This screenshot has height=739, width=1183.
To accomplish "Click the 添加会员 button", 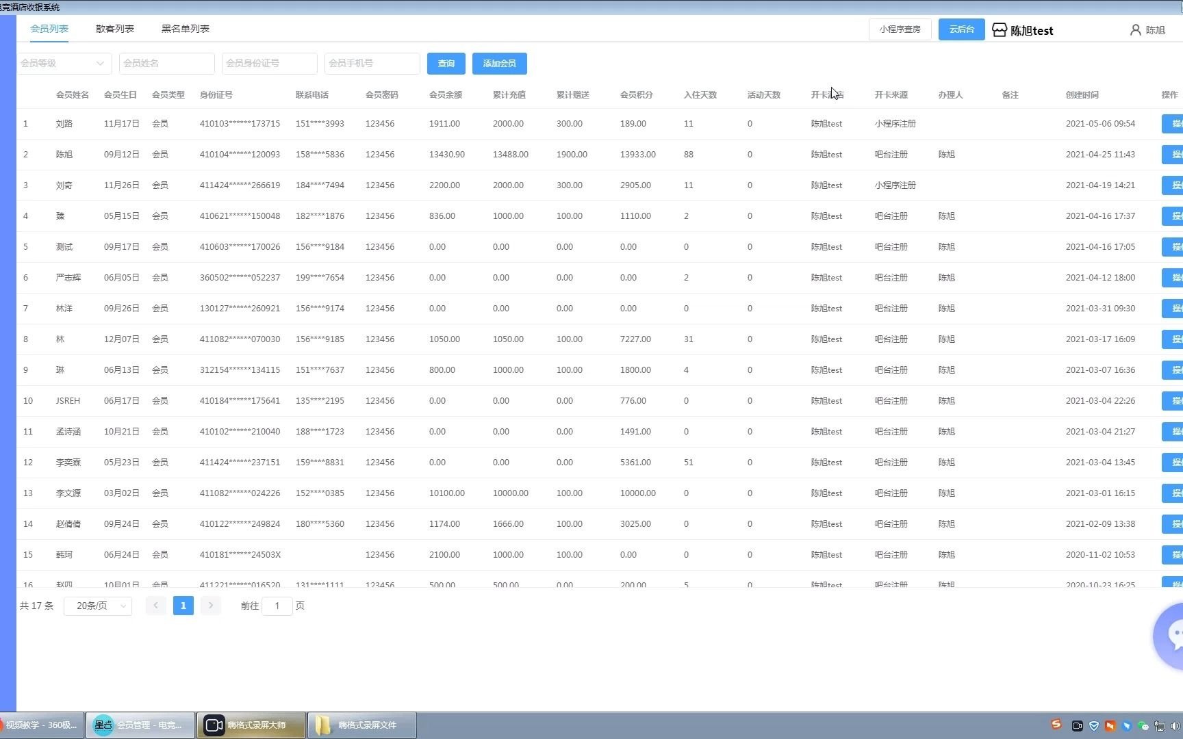I will [x=500, y=64].
